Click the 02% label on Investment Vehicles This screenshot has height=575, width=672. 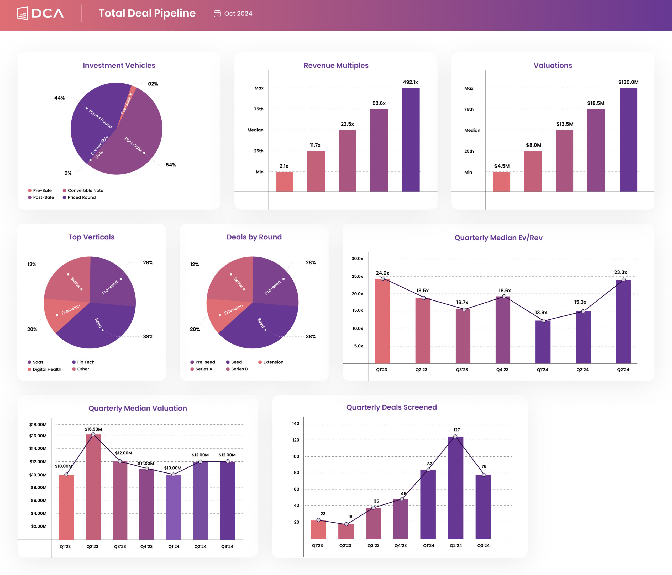153,84
